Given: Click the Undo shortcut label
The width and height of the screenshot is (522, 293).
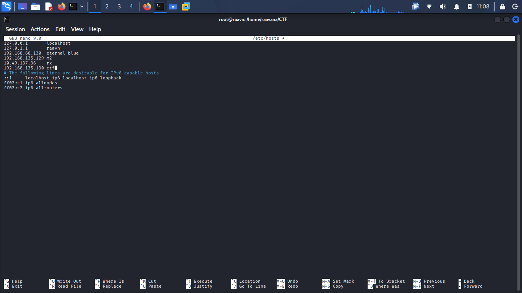Looking at the screenshot, I should click(293, 282).
